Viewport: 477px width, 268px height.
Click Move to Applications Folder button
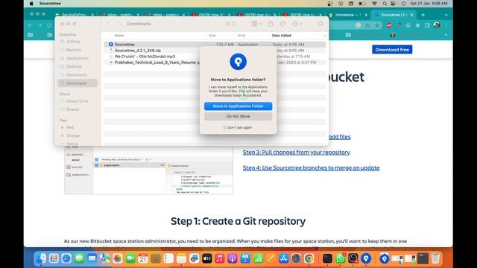pos(238,106)
